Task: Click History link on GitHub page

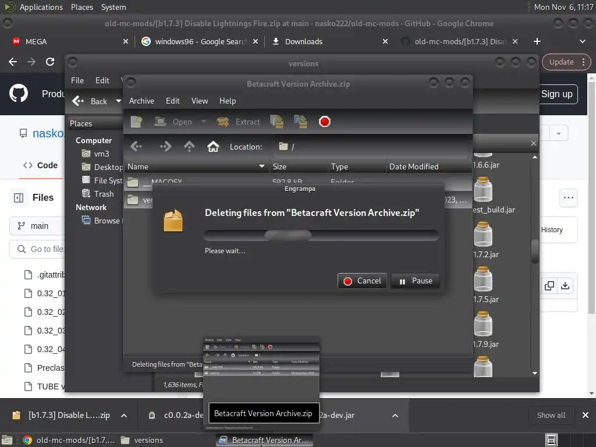Action: (x=552, y=229)
